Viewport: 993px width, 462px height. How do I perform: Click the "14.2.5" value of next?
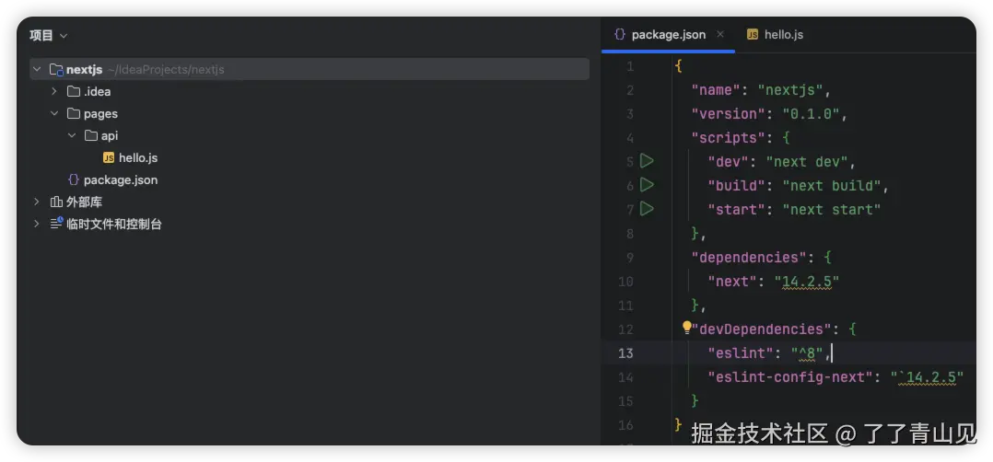807,282
